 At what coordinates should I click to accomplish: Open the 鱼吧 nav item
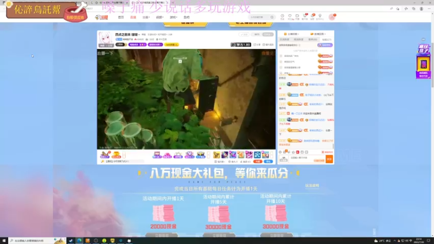pos(187,17)
